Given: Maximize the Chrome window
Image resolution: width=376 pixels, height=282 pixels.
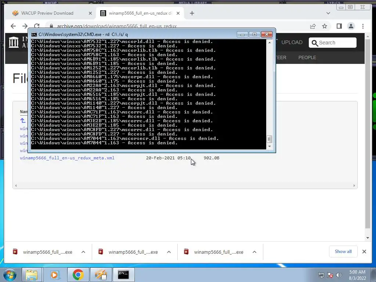Looking at the screenshot, I should click(350, 7).
